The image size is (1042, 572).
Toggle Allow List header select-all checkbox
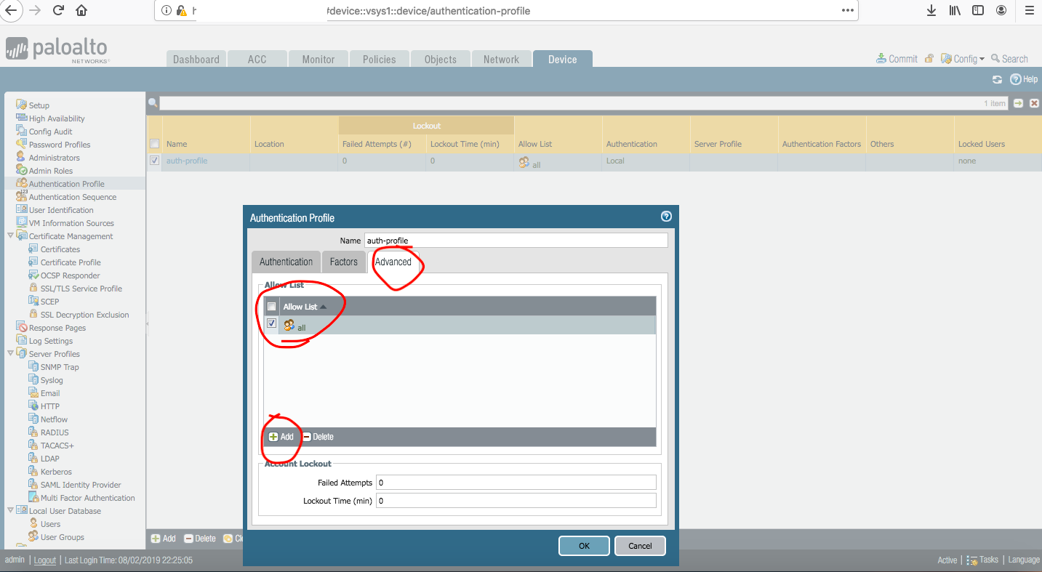point(271,307)
